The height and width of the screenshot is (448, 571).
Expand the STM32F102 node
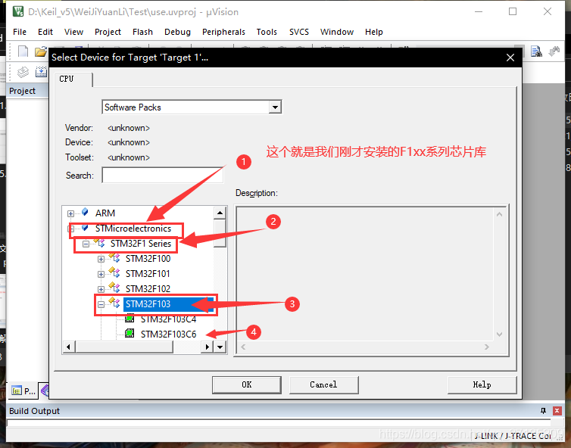(x=101, y=289)
